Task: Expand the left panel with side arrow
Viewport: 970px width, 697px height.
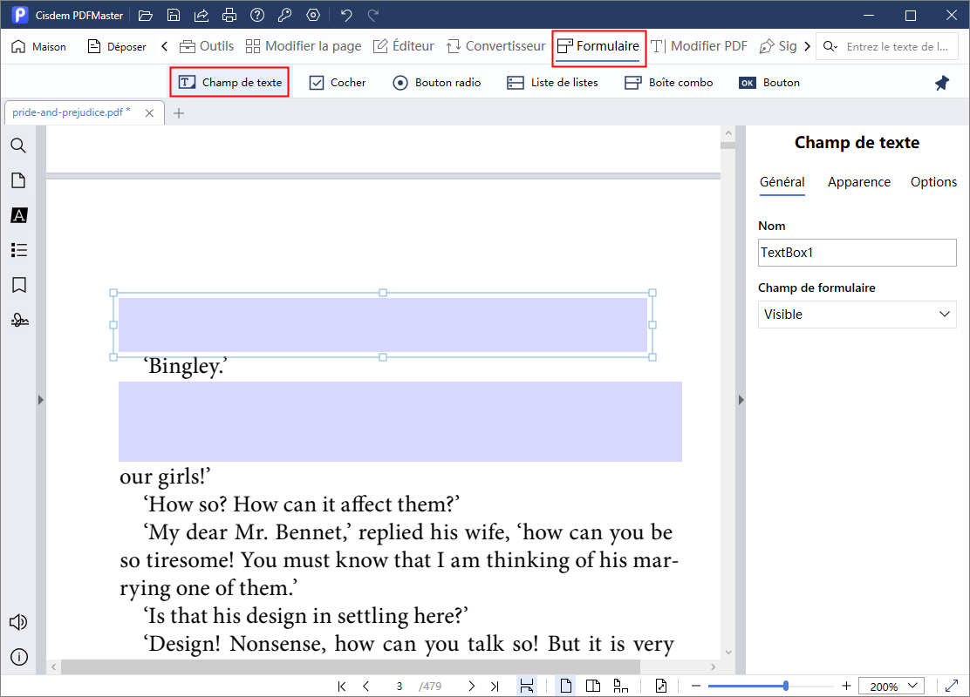Action: coord(40,400)
